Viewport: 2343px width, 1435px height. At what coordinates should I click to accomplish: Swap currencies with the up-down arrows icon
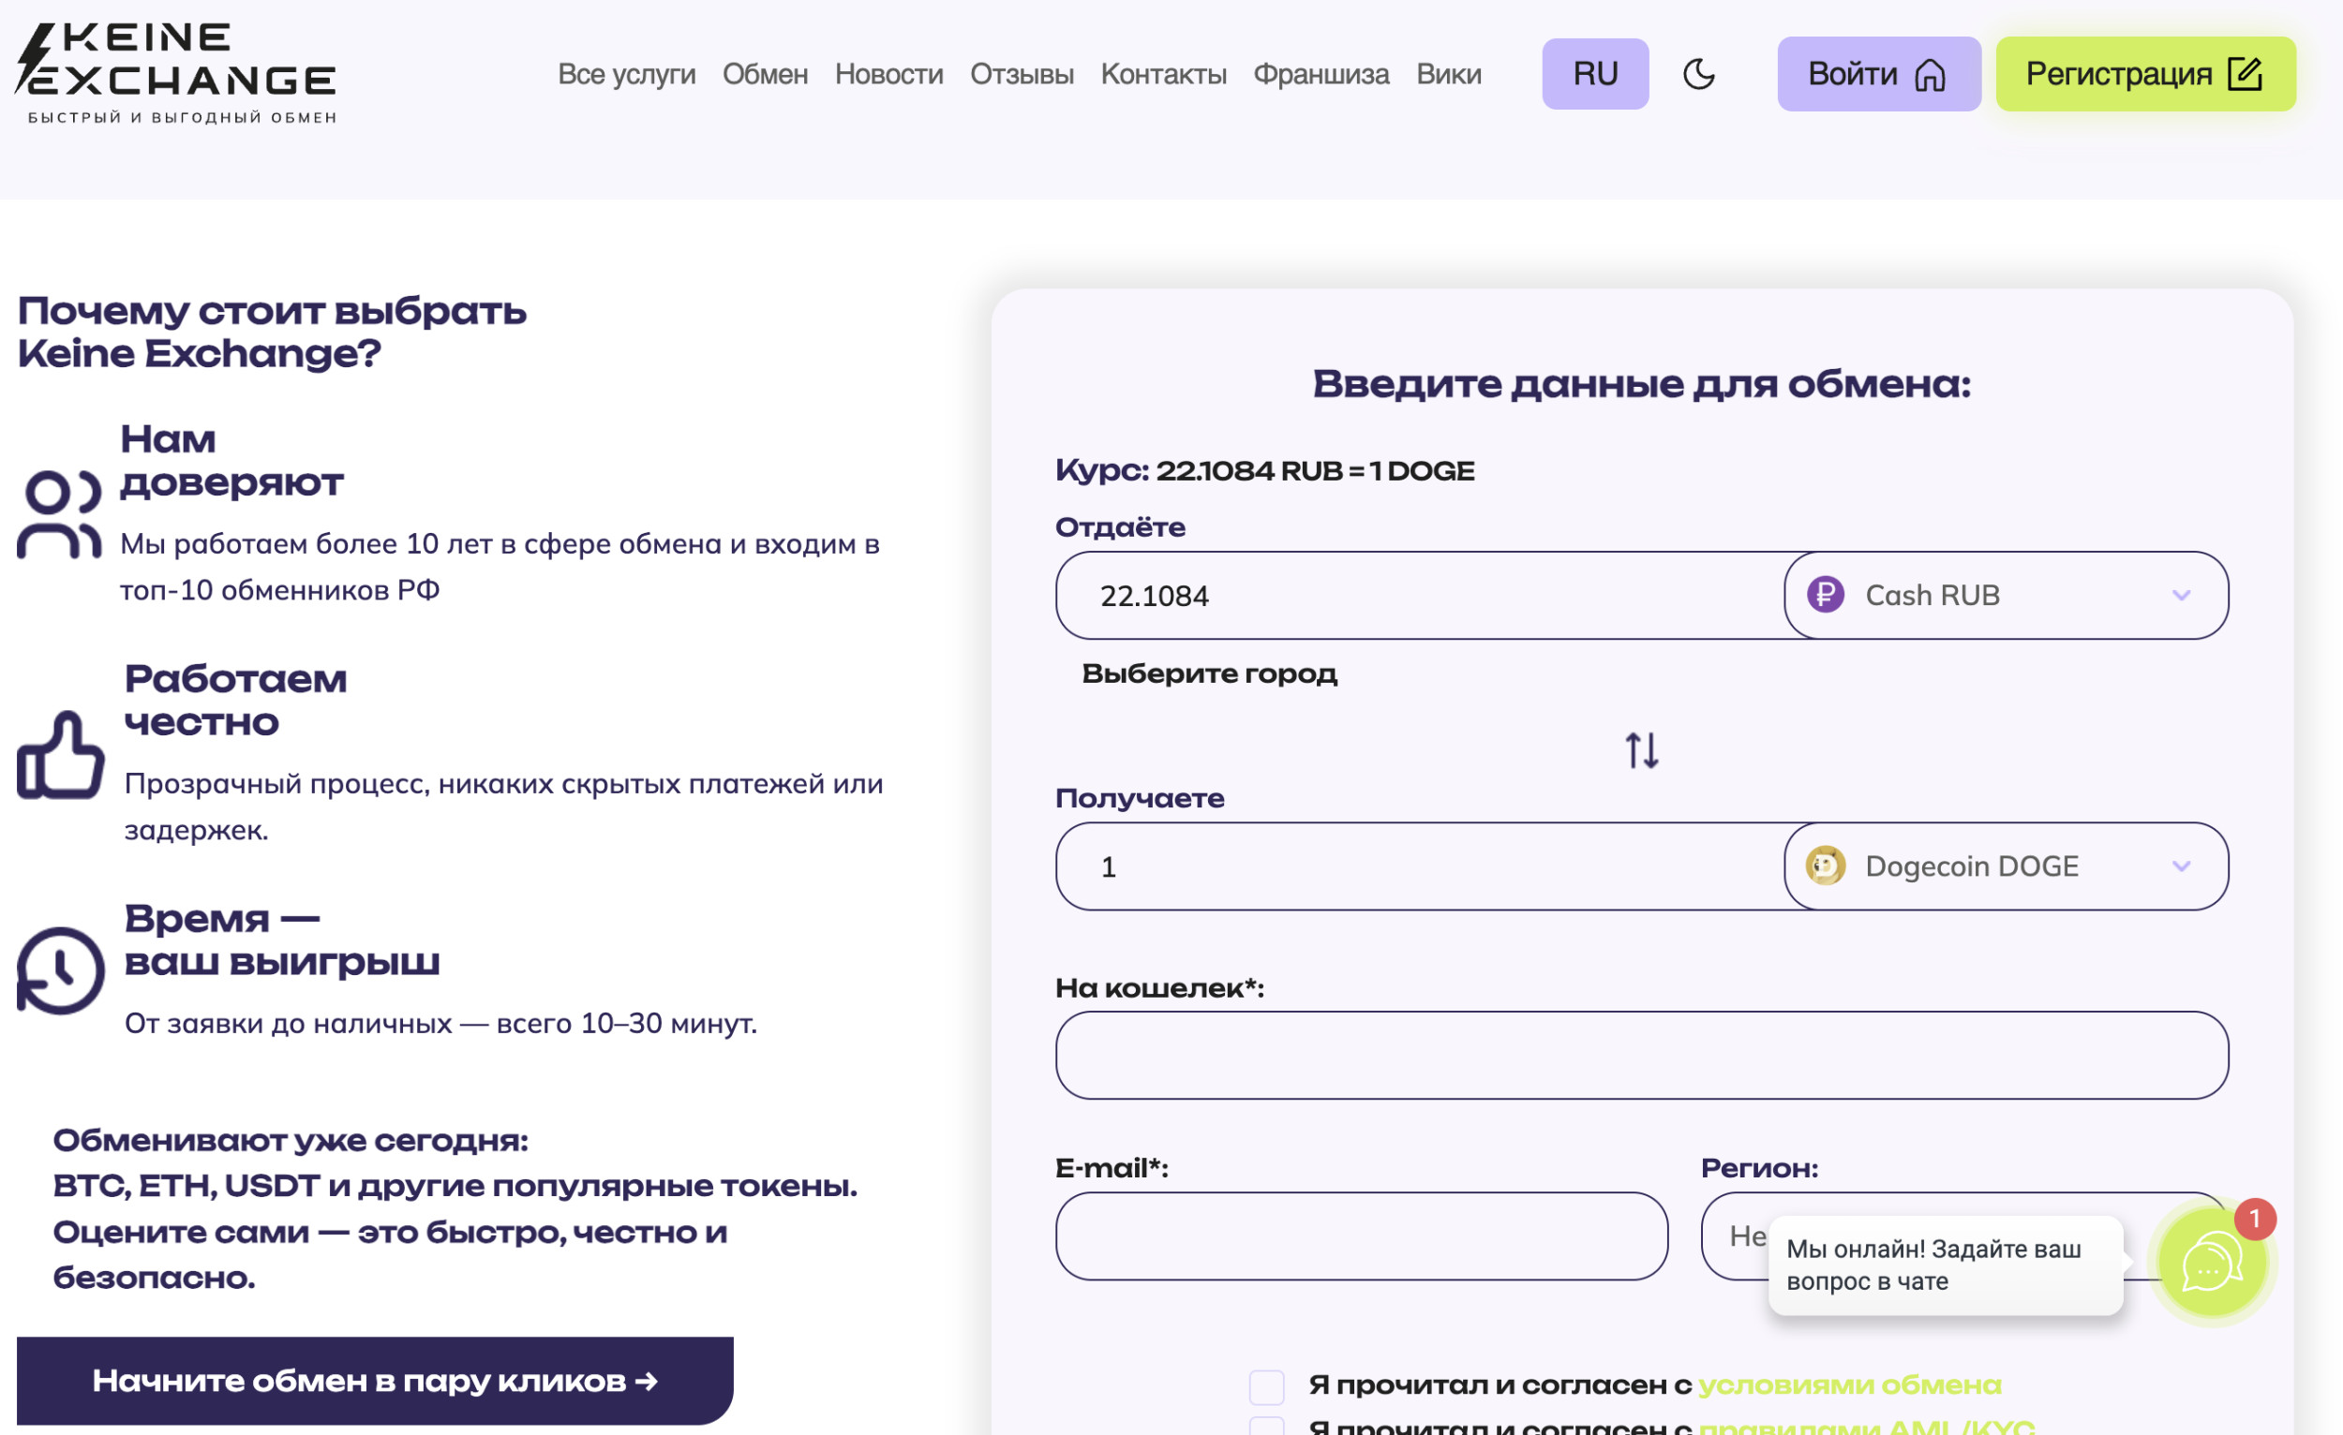click(1641, 749)
